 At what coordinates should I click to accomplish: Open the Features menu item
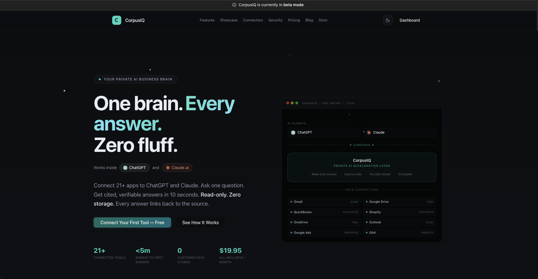pos(207,20)
